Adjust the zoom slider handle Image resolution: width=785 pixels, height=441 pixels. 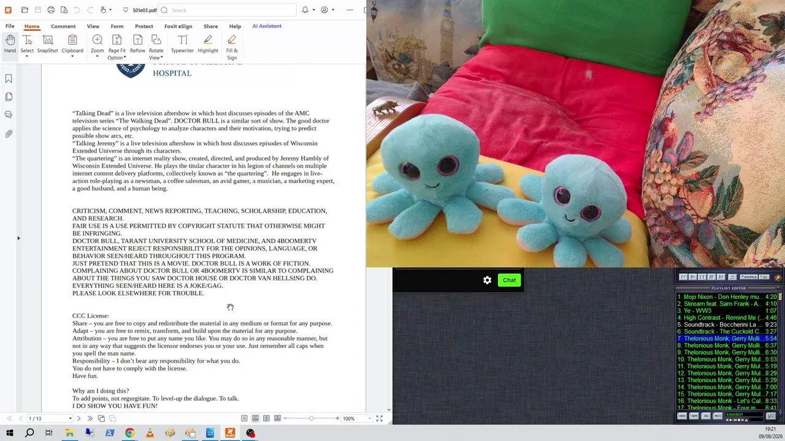[312, 418]
